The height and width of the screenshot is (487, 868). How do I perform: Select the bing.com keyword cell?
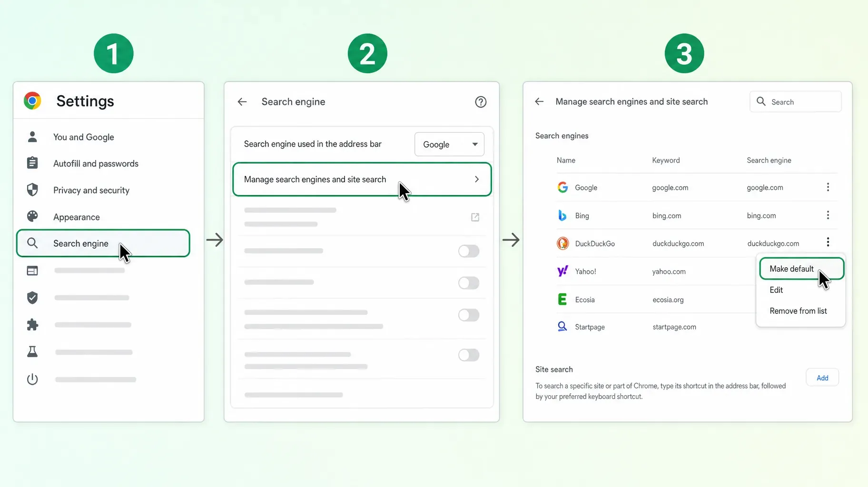click(x=666, y=215)
